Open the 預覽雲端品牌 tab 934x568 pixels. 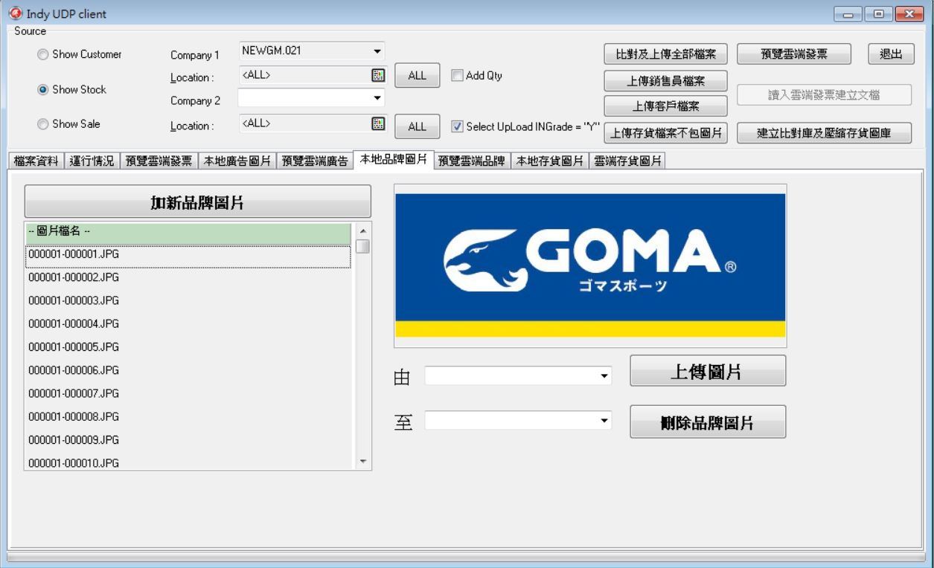[x=471, y=161]
